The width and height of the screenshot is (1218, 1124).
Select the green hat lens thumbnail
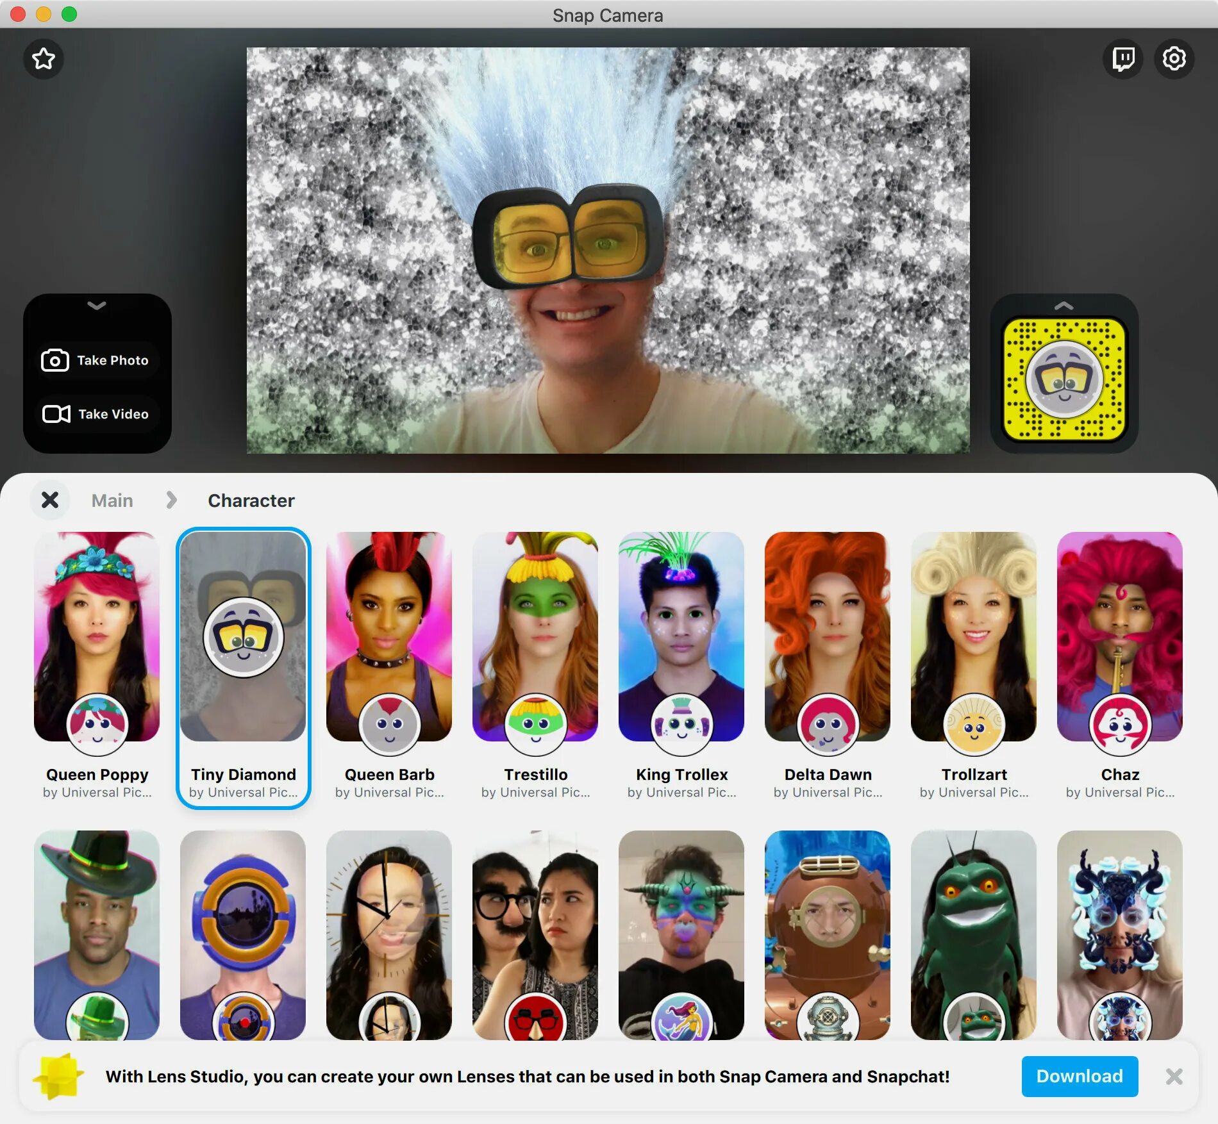[x=97, y=935]
